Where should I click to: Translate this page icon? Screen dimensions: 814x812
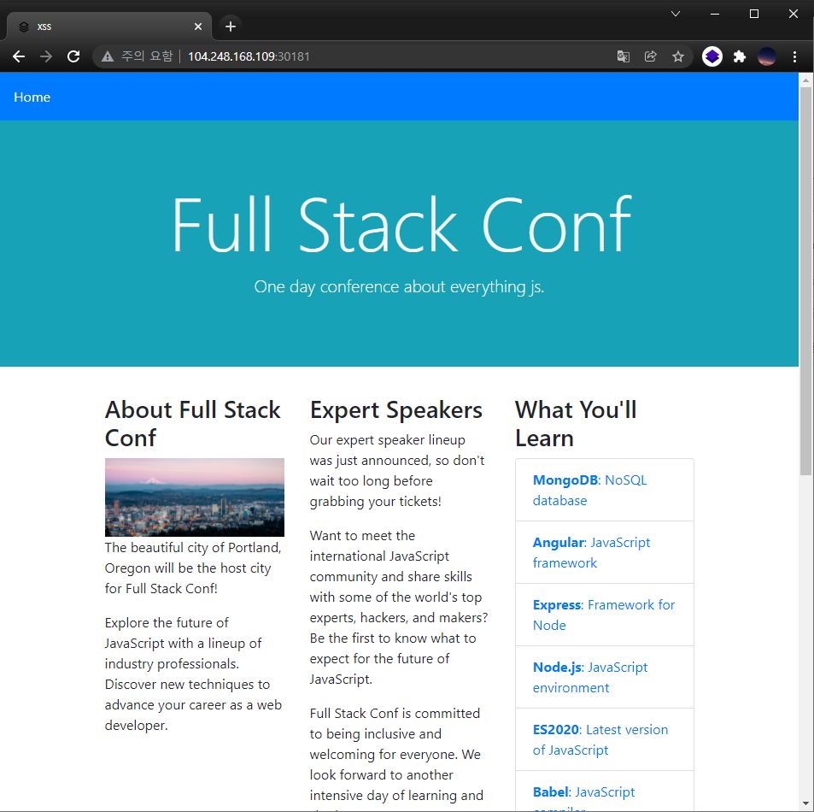point(623,56)
